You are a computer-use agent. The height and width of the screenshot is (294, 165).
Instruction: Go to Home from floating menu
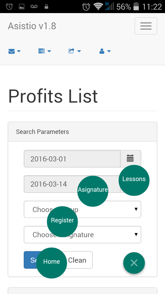coord(52,263)
